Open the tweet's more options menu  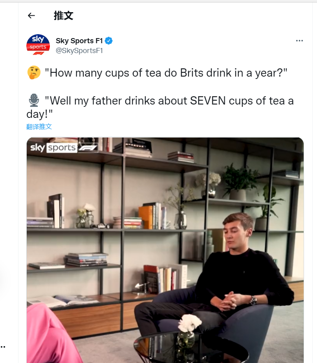299,41
